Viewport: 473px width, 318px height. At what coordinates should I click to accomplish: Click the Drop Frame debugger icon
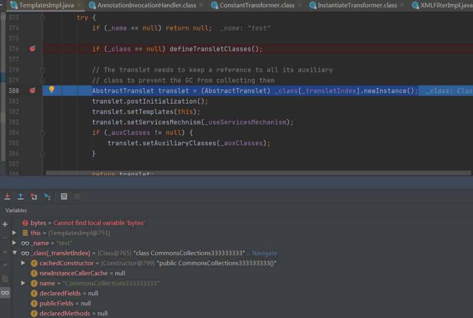tap(34, 197)
